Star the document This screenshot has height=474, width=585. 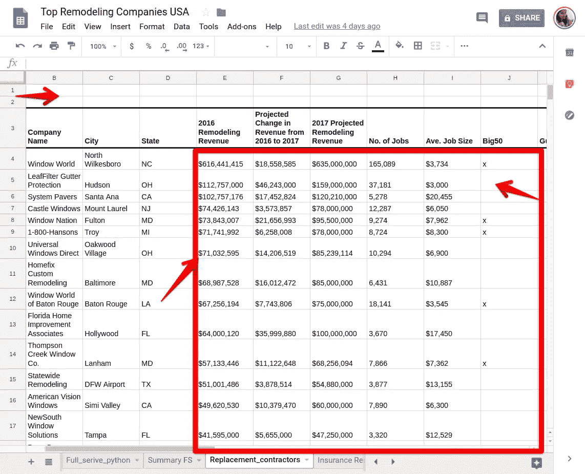coord(205,12)
